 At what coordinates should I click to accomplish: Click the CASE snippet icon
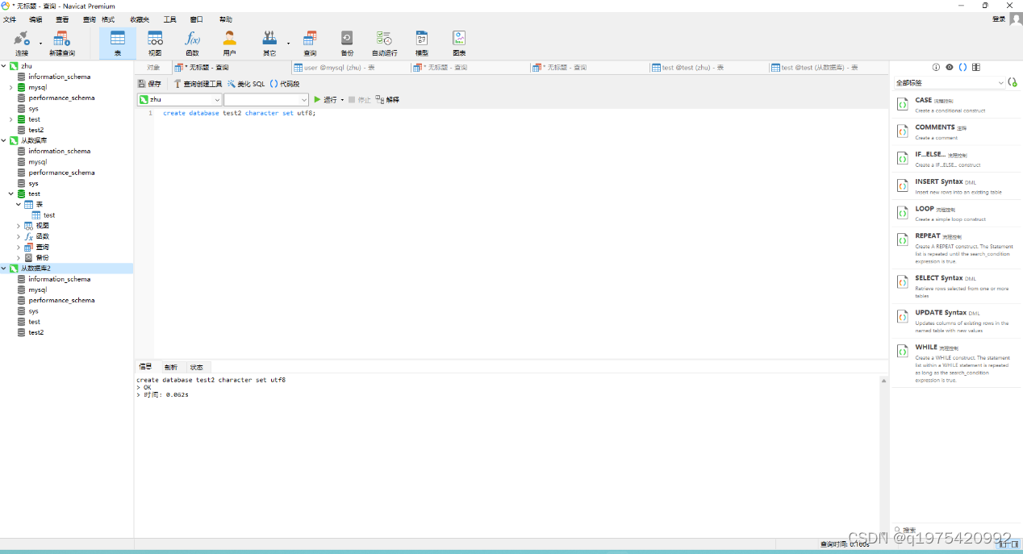[903, 104]
